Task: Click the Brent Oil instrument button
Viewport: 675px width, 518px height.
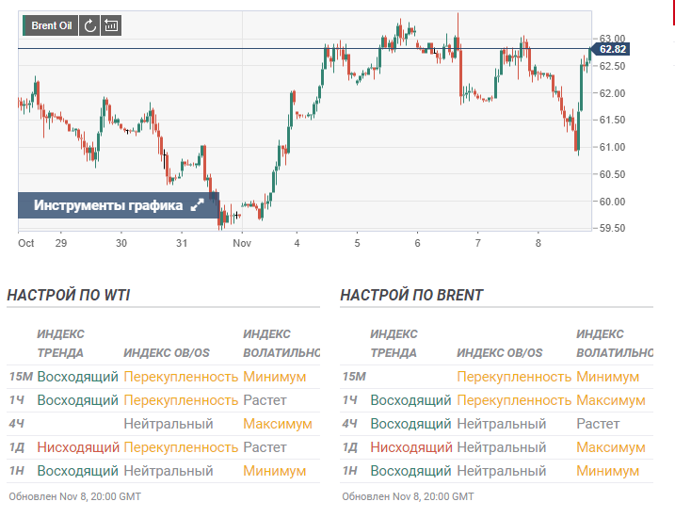Action: 51,25
